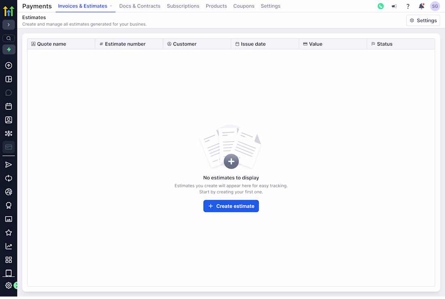Open the conversations chat bubble icon
The image size is (445, 299).
click(x=8, y=93)
